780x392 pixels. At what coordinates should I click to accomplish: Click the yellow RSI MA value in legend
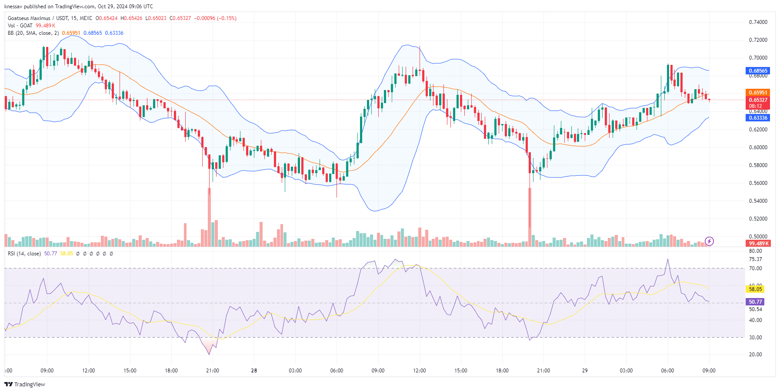pyautogui.click(x=67, y=254)
